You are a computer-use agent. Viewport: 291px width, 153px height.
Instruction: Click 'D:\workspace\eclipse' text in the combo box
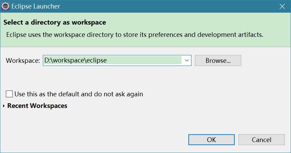75,60
